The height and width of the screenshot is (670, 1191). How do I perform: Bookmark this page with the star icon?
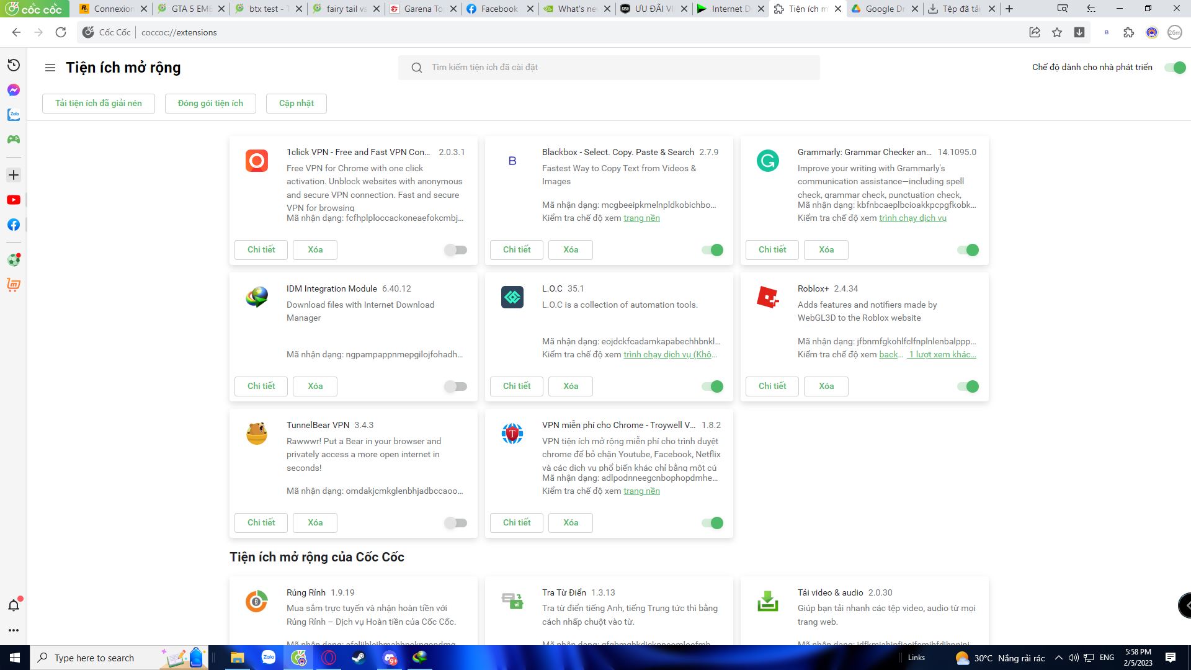(x=1057, y=32)
